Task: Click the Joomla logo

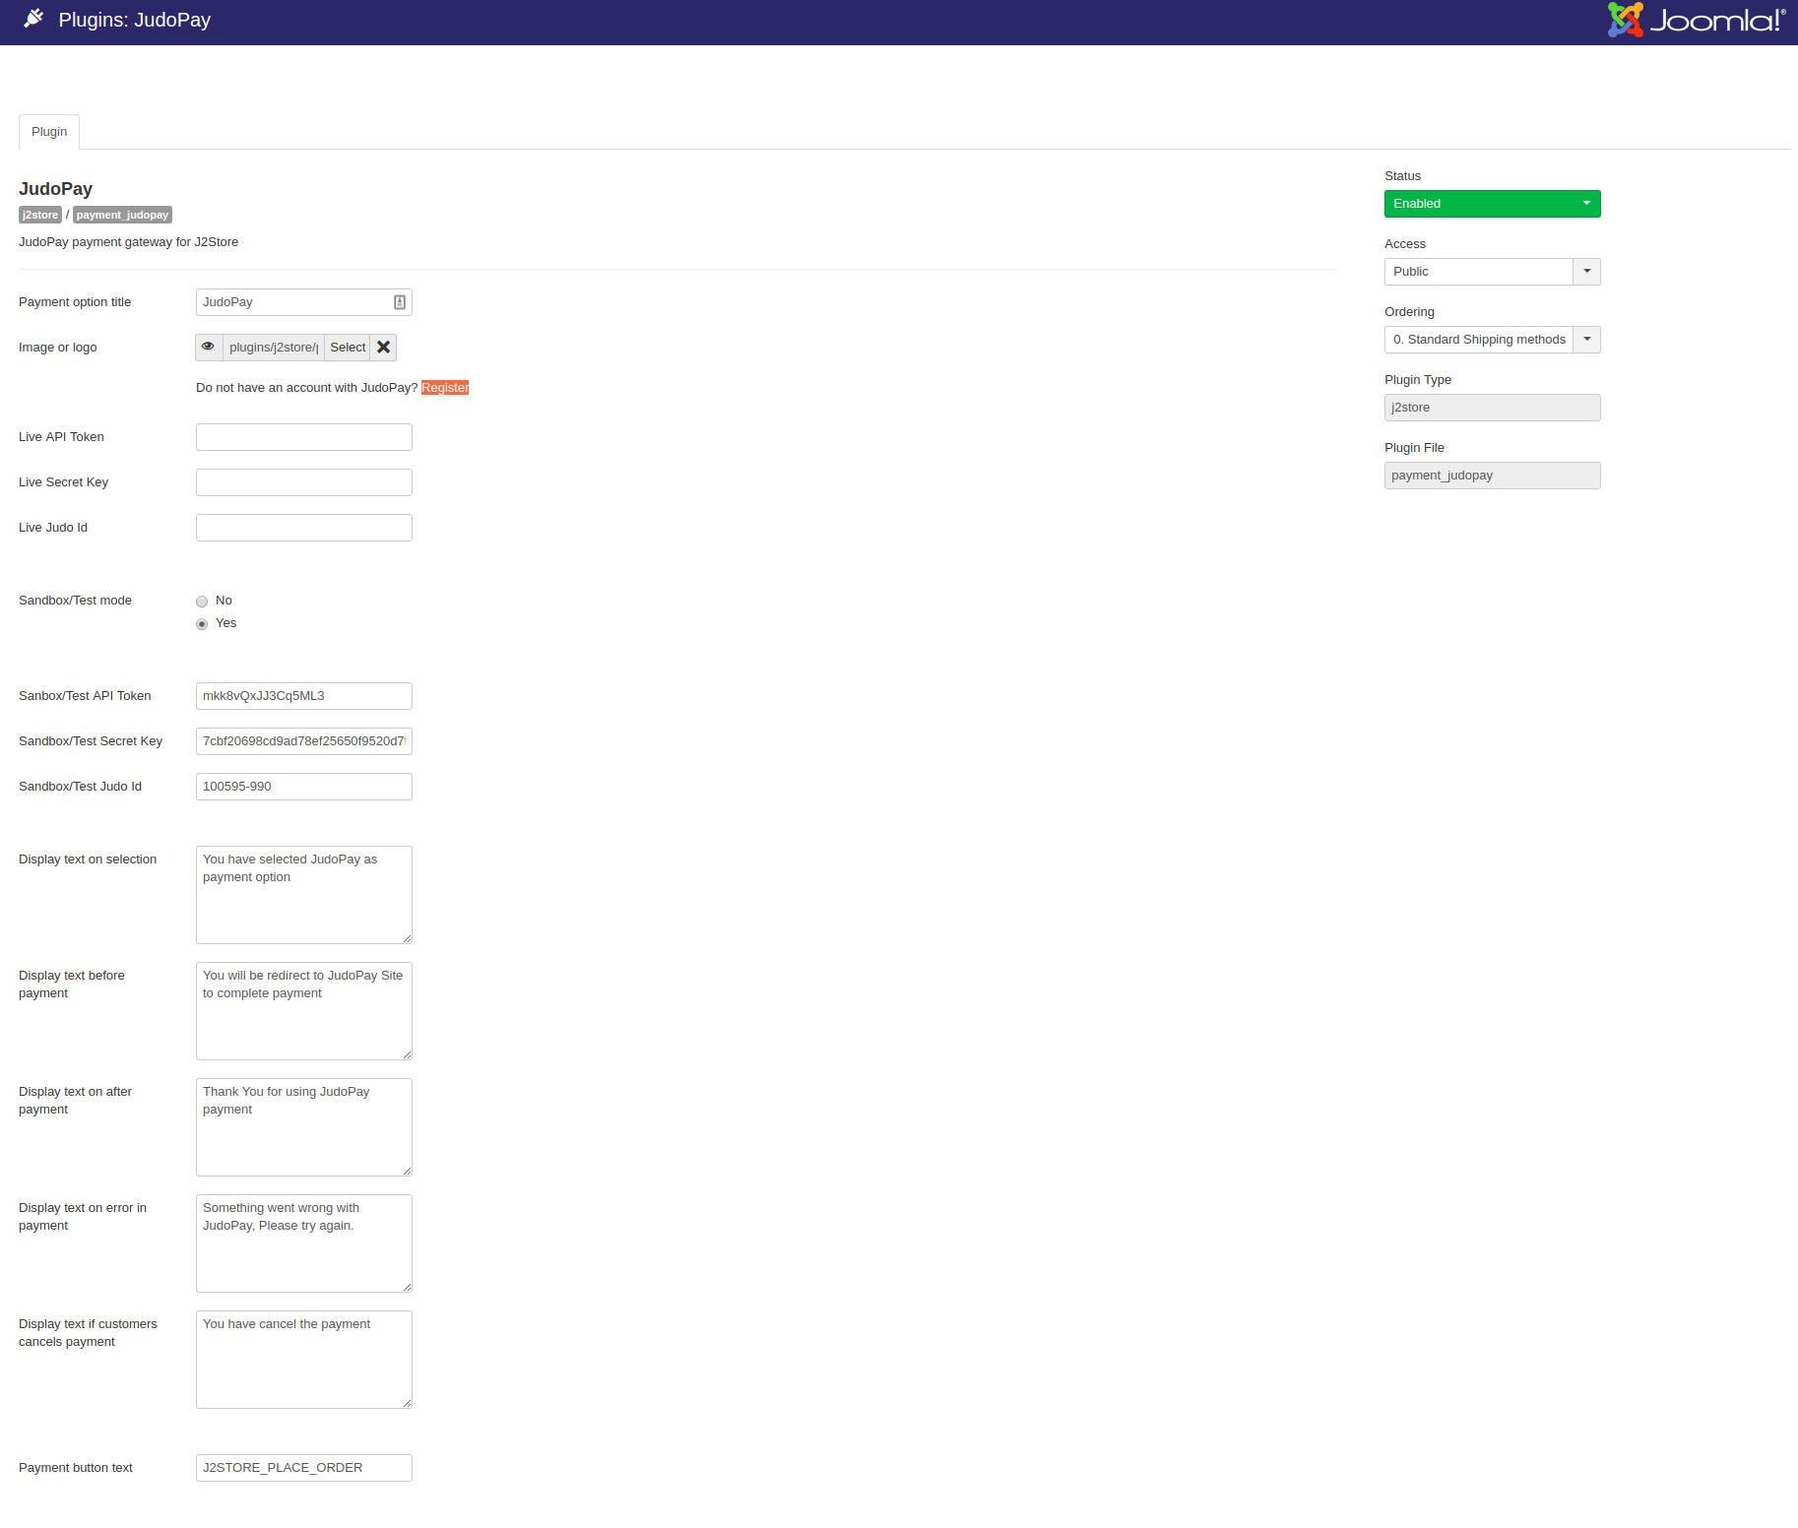Action: [x=1697, y=20]
